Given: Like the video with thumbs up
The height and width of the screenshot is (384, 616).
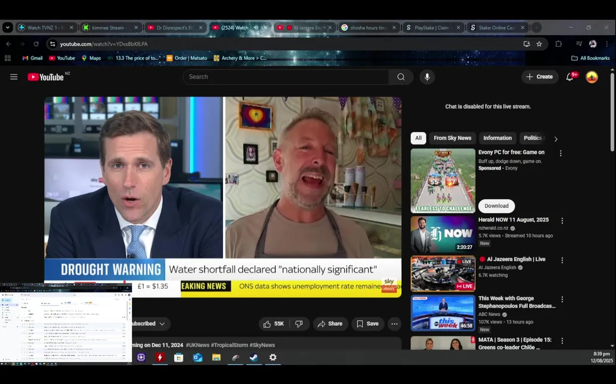Looking at the screenshot, I should point(274,324).
